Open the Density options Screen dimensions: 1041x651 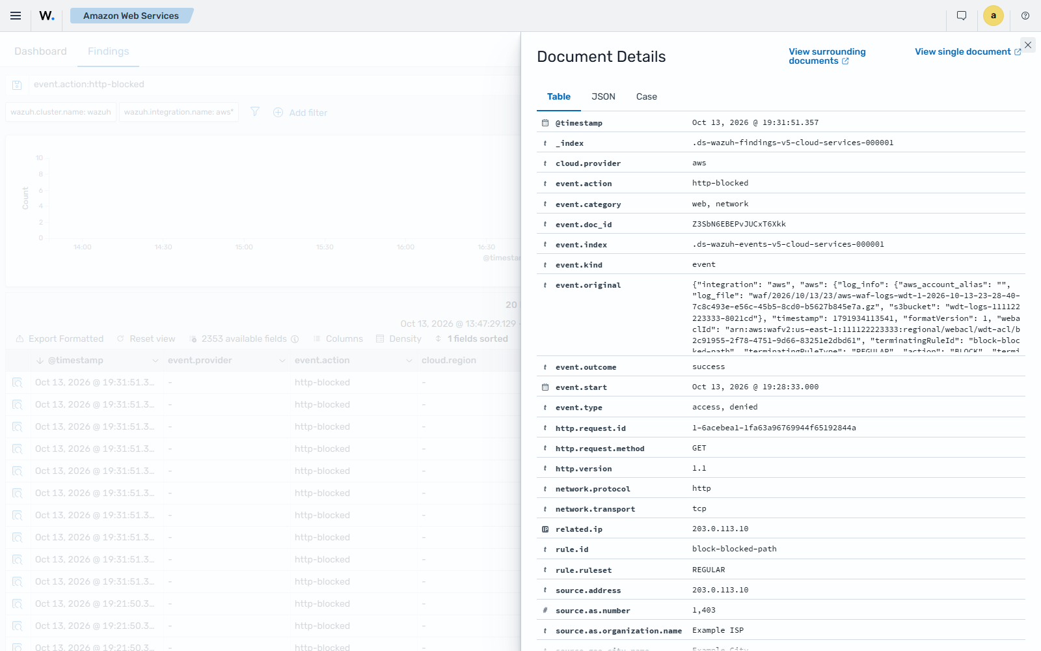click(x=399, y=339)
